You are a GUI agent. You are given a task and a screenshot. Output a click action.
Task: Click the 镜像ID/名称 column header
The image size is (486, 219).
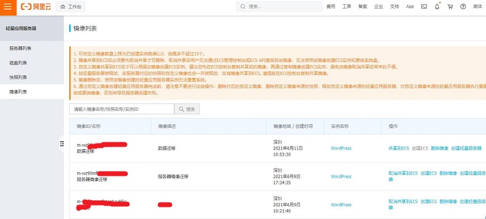(x=89, y=127)
